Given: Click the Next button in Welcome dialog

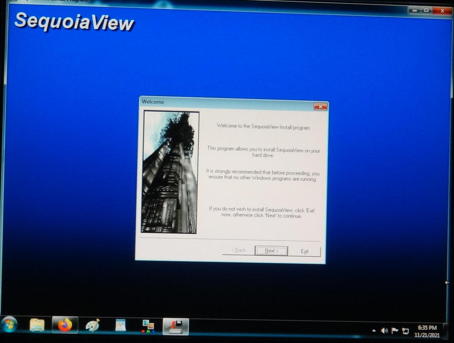Looking at the screenshot, I should tap(271, 250).
